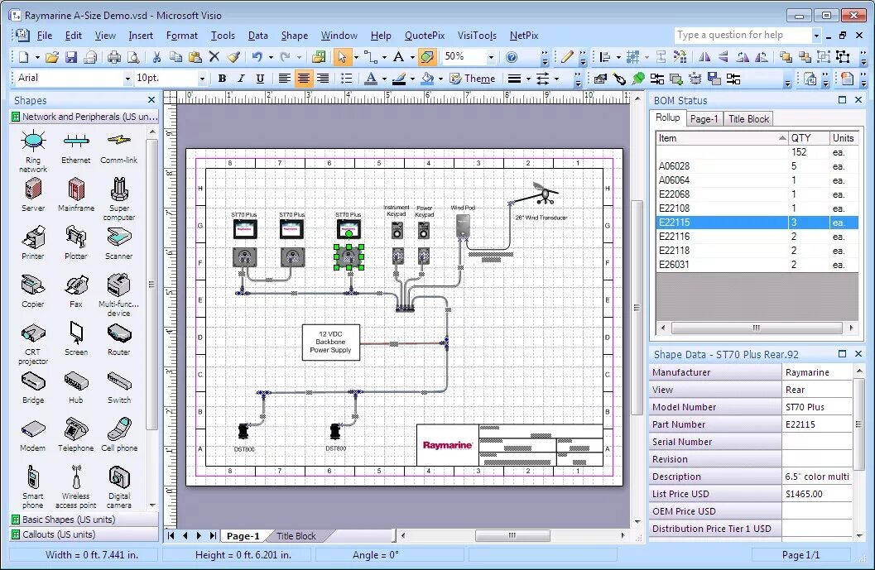Image resolution: width=875 pixels, height=570 pixels.
Task: Open the 10pt. font size dropdown
Action: [202, 79]
